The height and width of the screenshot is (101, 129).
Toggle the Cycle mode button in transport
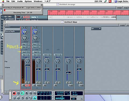[x=14, y=98]
